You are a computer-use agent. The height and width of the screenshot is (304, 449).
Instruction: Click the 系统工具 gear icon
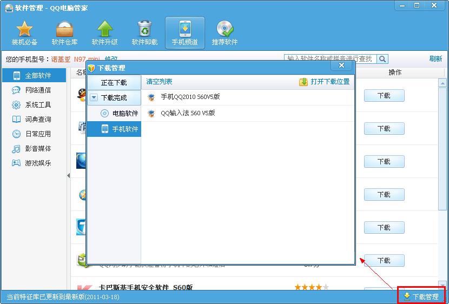click(16, 105)
